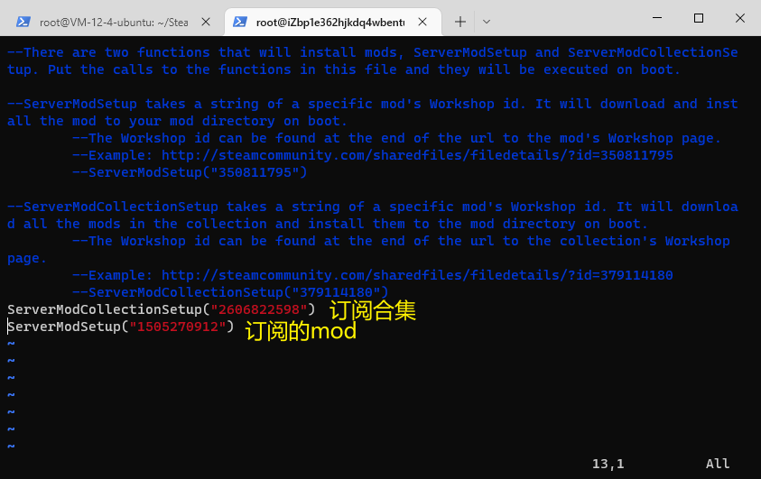Viewport: 761px width, 479px height.
Task: Maximize the terminal window
Action: click(699, 18)
